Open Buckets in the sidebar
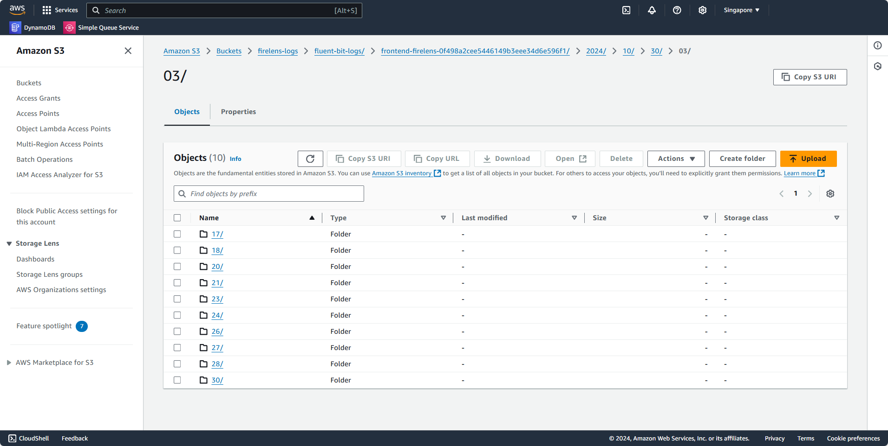The image size is (888, 446). 29,83
